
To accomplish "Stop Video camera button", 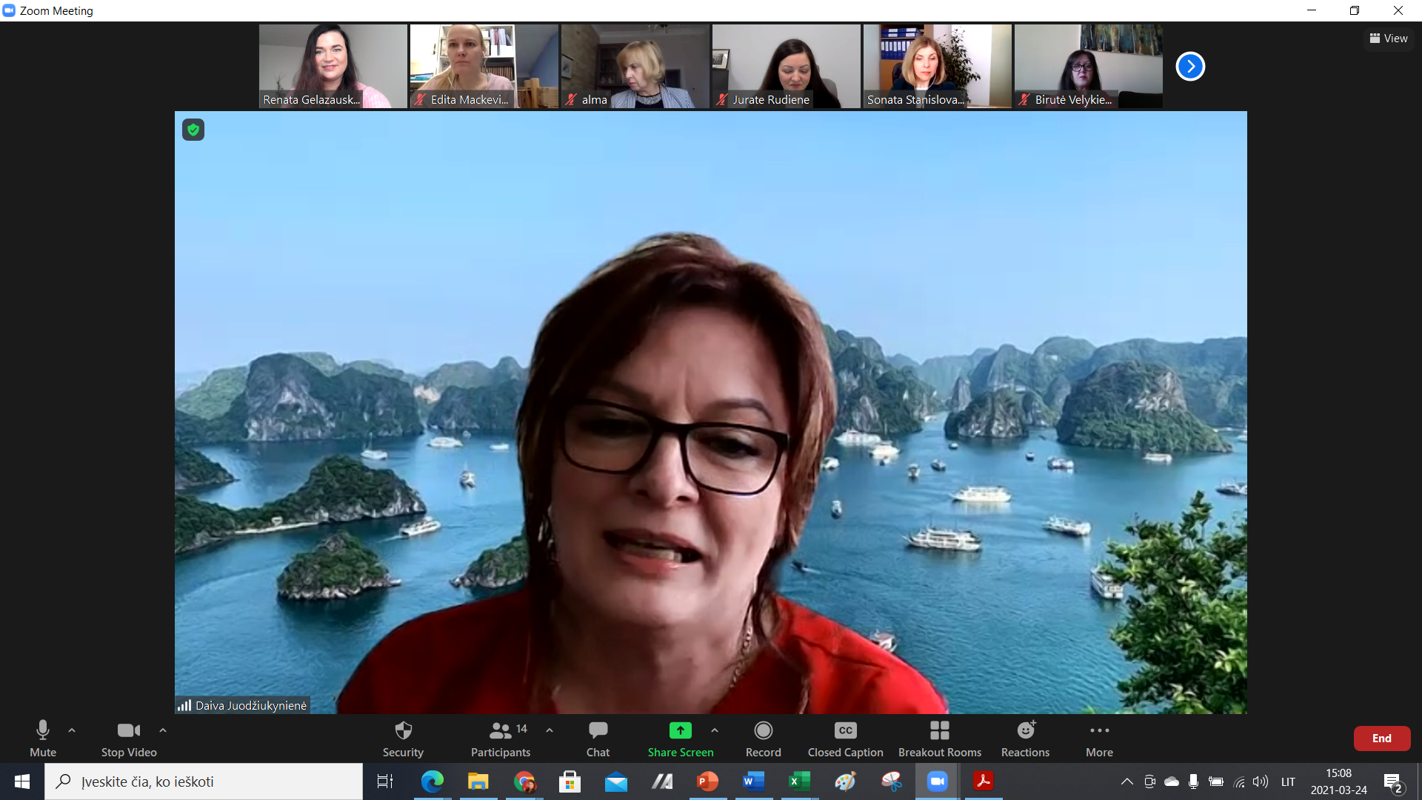I will click(x=129, y=739).
